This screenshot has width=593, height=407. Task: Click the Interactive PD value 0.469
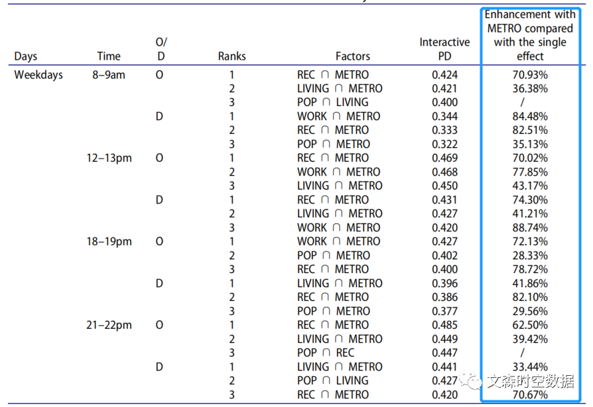(x=444, y=158)
